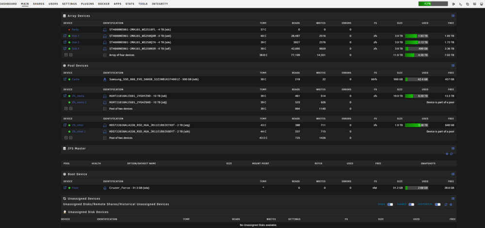Screen dimensions: 485x228
Task: Open the Dashboard menu item
Action: (x=8, y=4)
